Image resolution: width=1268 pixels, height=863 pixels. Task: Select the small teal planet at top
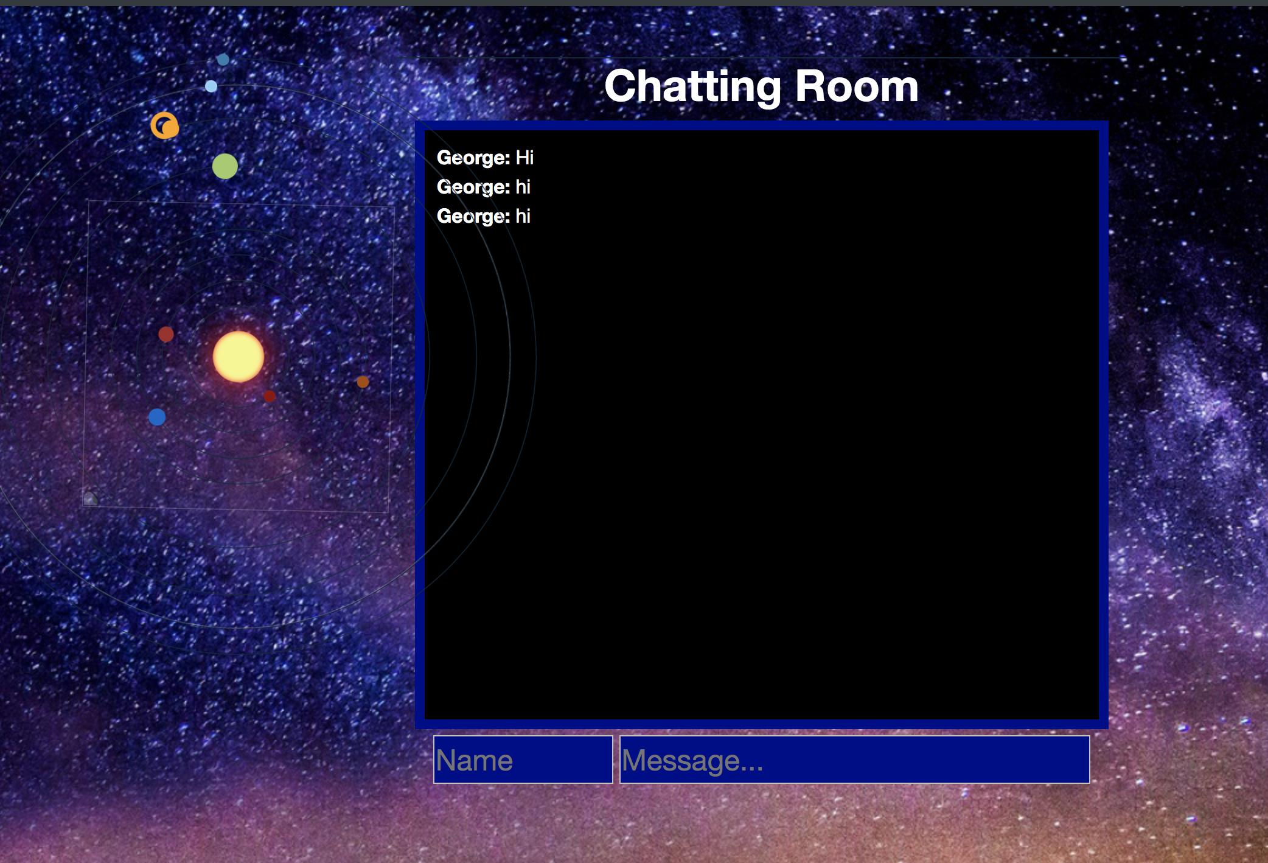click(223, 60)
